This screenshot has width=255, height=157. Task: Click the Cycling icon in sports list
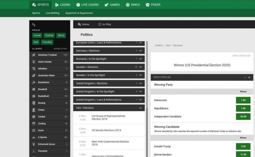point(34,124)
